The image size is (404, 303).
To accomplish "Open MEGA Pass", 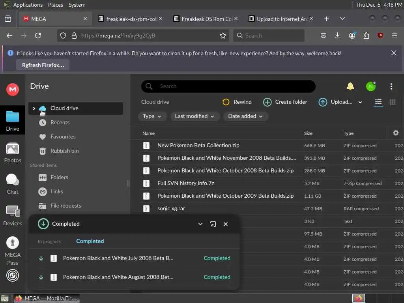I will 12,251.
